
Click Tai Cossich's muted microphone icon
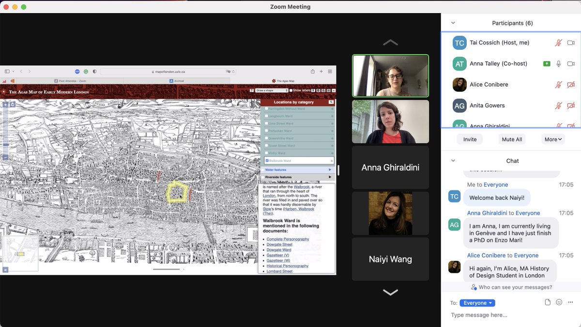(x=558, y=43)
